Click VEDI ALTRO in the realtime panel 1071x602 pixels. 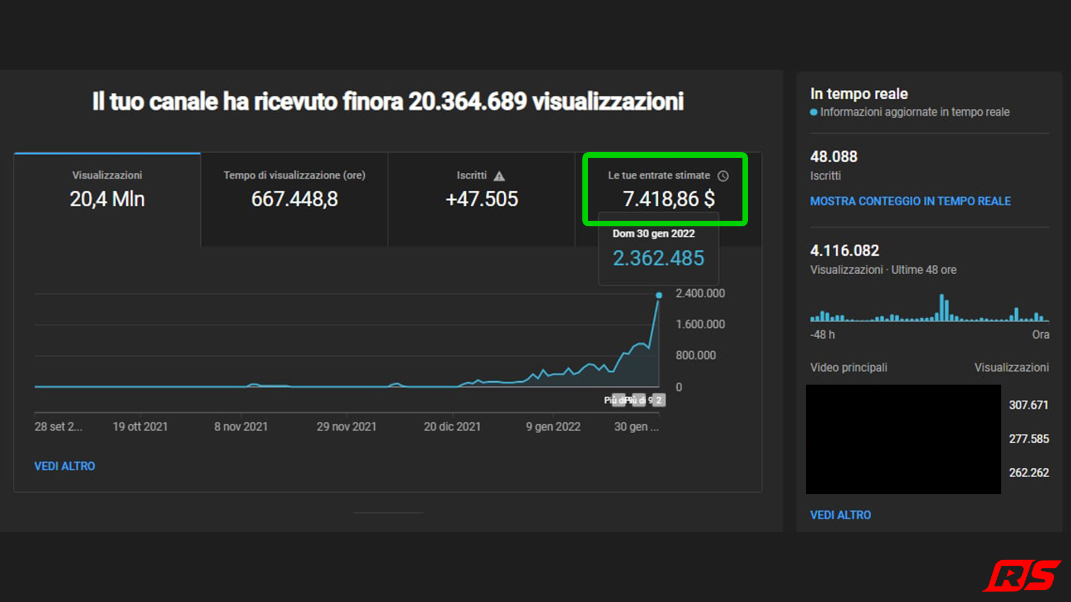coord(840,515)
